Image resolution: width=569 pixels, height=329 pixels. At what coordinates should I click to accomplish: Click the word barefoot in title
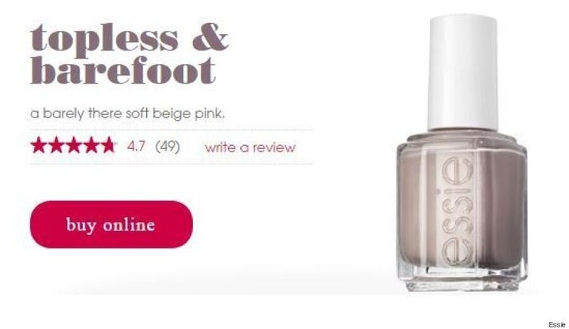(x=123, y=70)
